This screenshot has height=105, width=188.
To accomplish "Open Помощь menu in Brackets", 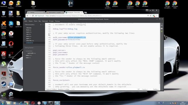I will coord(57,21).
